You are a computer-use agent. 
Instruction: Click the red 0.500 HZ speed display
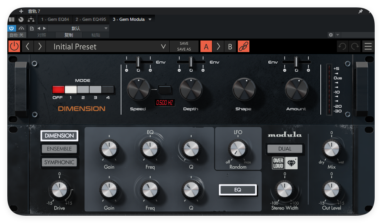165,103
